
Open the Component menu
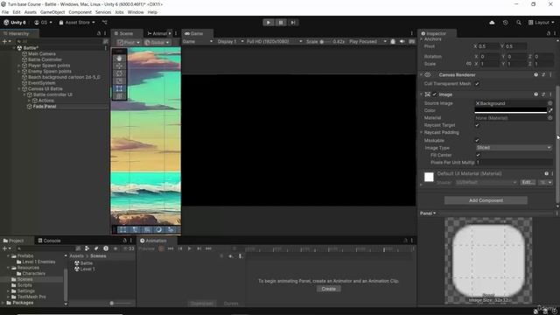[x=80, y=12]
